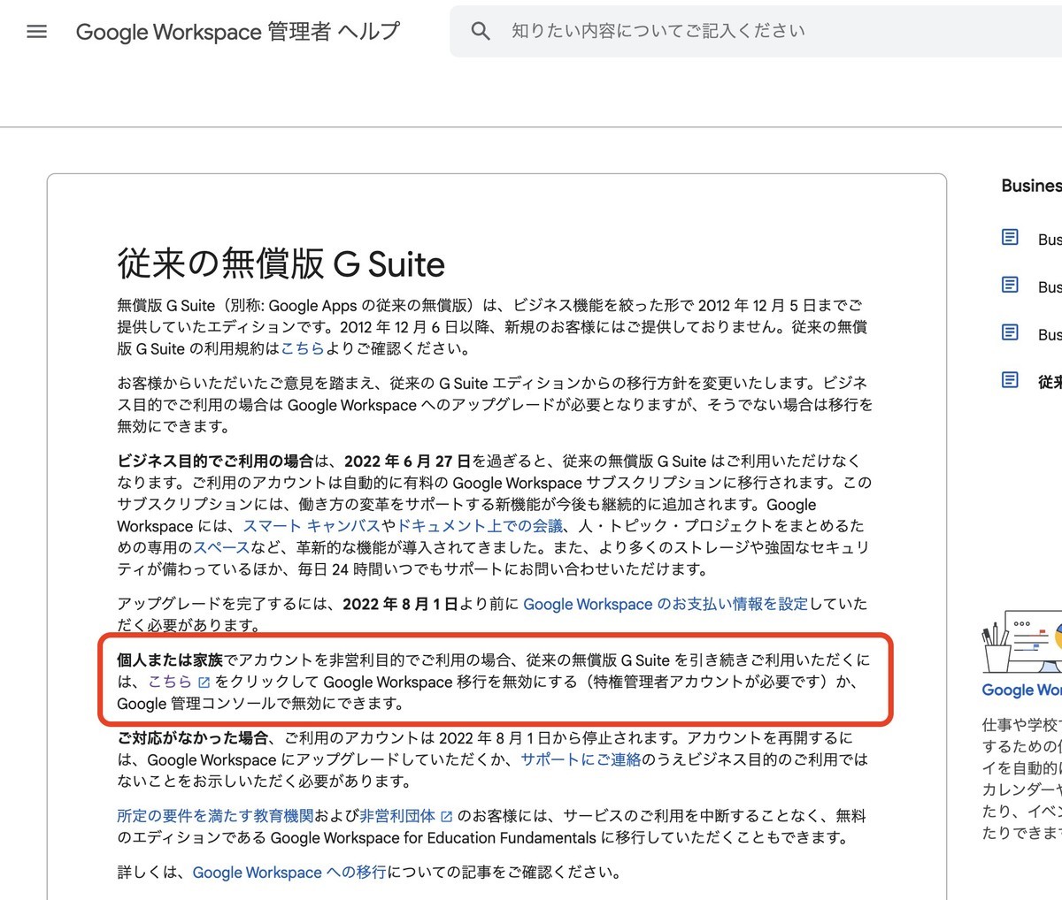Click the third sidebar article document icon
Viewport: 1062px width, 900px height.
(x=1010, y=332)
